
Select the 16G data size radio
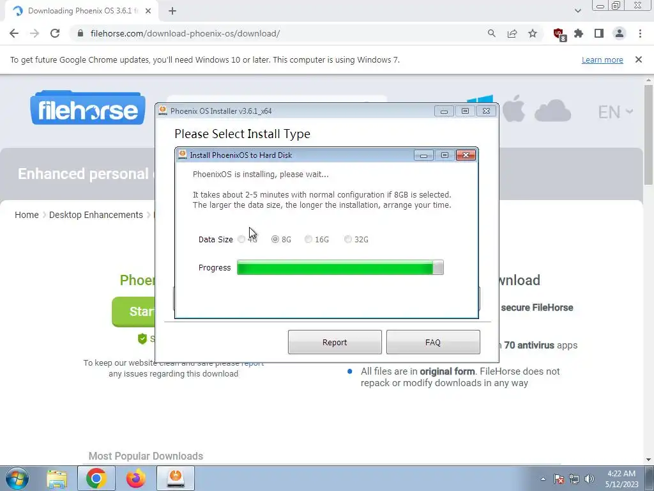(308, 239)
